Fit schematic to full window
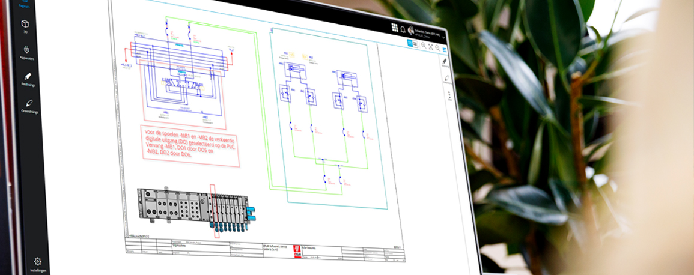This screenshot has height=275, width=694. (430, 46)
